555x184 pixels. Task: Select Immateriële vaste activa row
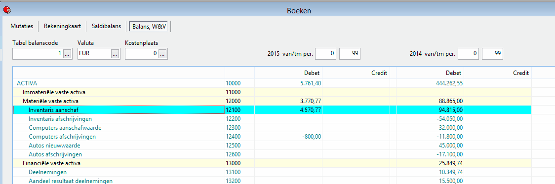272,92
